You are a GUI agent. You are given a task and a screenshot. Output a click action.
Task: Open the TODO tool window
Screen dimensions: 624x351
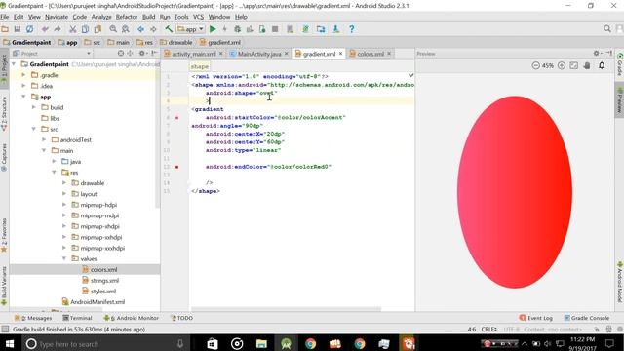tap(181, 318)
